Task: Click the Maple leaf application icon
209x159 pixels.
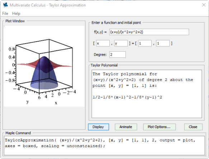Action: [x=5, y=5]
